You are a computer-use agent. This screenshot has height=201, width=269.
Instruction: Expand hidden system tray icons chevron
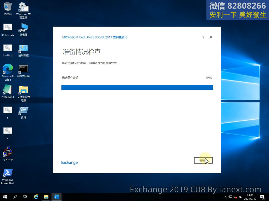tap(225, 197)
